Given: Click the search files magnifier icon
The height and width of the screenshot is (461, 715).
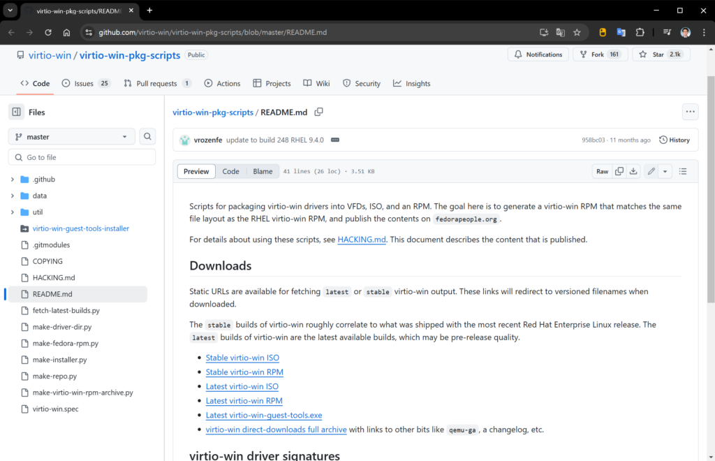Looking at the screenshot, I should 147,137.
